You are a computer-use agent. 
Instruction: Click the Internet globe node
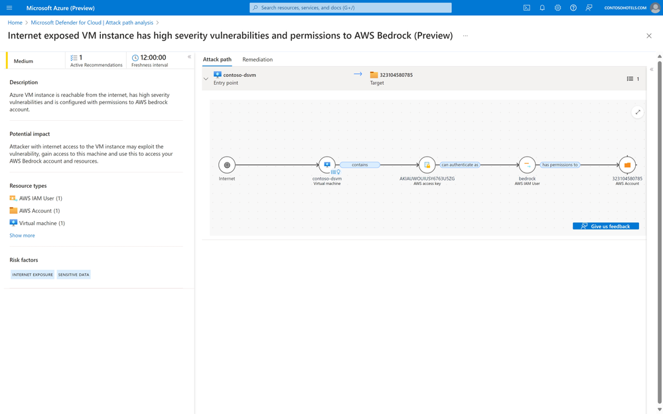pyautogui.click(x=227, y=165)
